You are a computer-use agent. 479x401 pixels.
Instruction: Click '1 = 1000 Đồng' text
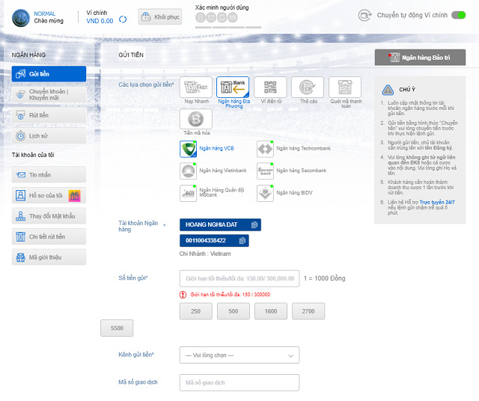pyautogui.click(x=324, y=278)
